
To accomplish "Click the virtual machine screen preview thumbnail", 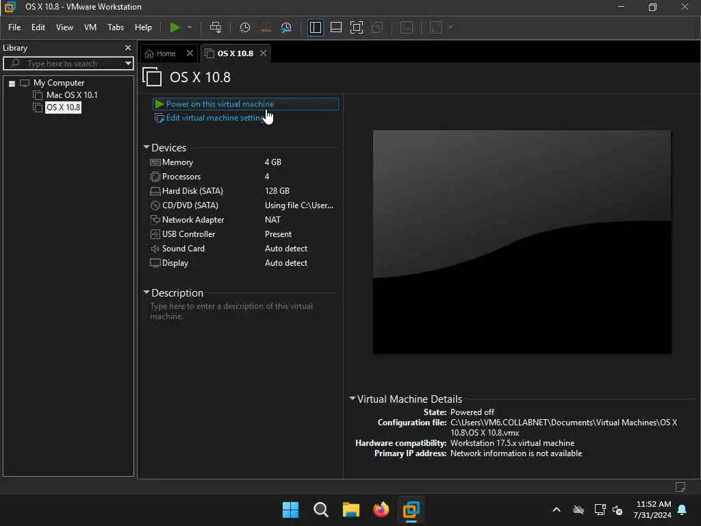I will (x=522, y=242).
